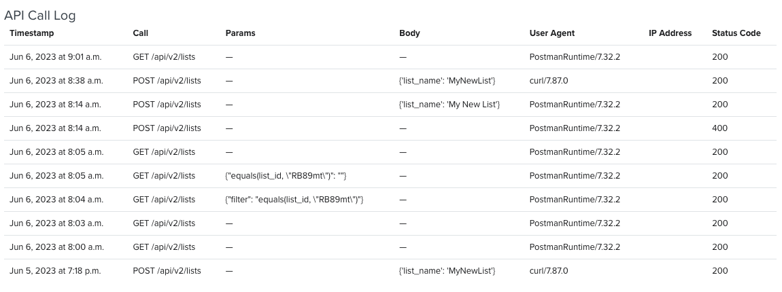This screenshot has width=782, height=292.
Task: Select the User Agent column header
Action: pos(552,33)
